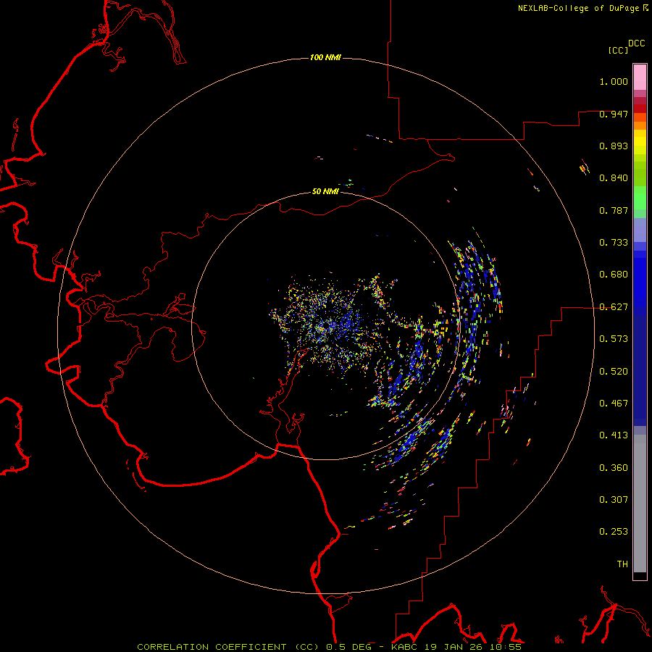Click the 0.360 legend value
Viewport: 652px width, 652px height.
[614, 468]
